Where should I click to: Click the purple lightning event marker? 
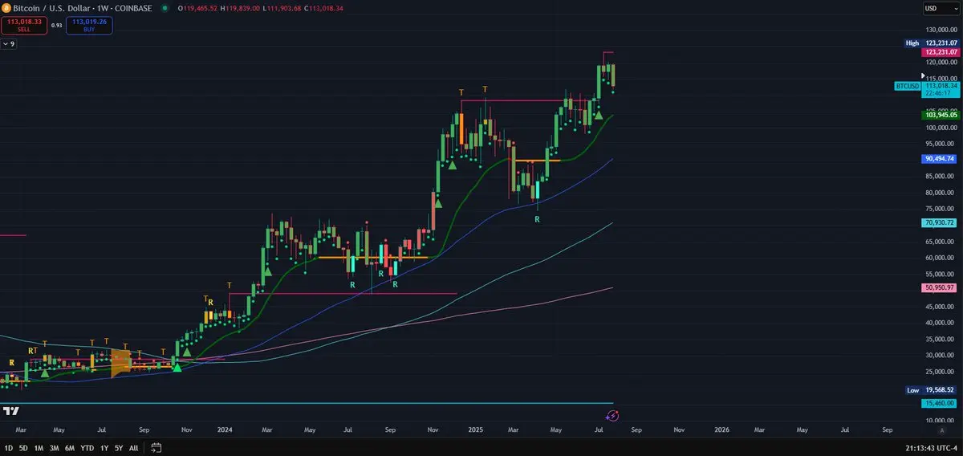pos(613,415)
